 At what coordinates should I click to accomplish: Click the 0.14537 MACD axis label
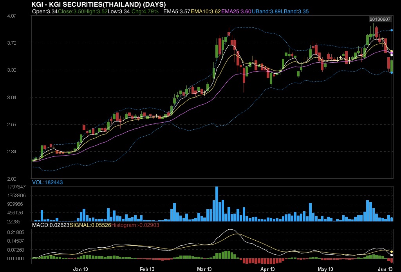click(16, 241)
